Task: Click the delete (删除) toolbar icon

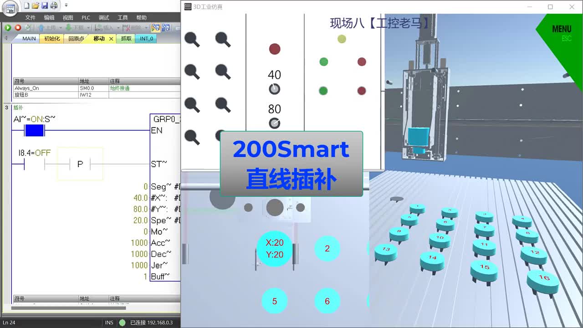Action: pyautogui.click(x=133, y=28)
